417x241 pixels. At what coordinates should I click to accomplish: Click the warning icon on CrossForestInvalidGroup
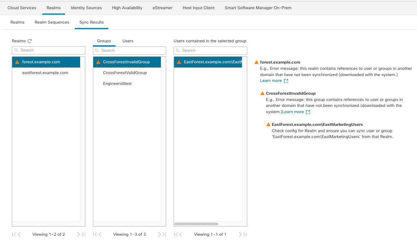(x=98, y=62)
